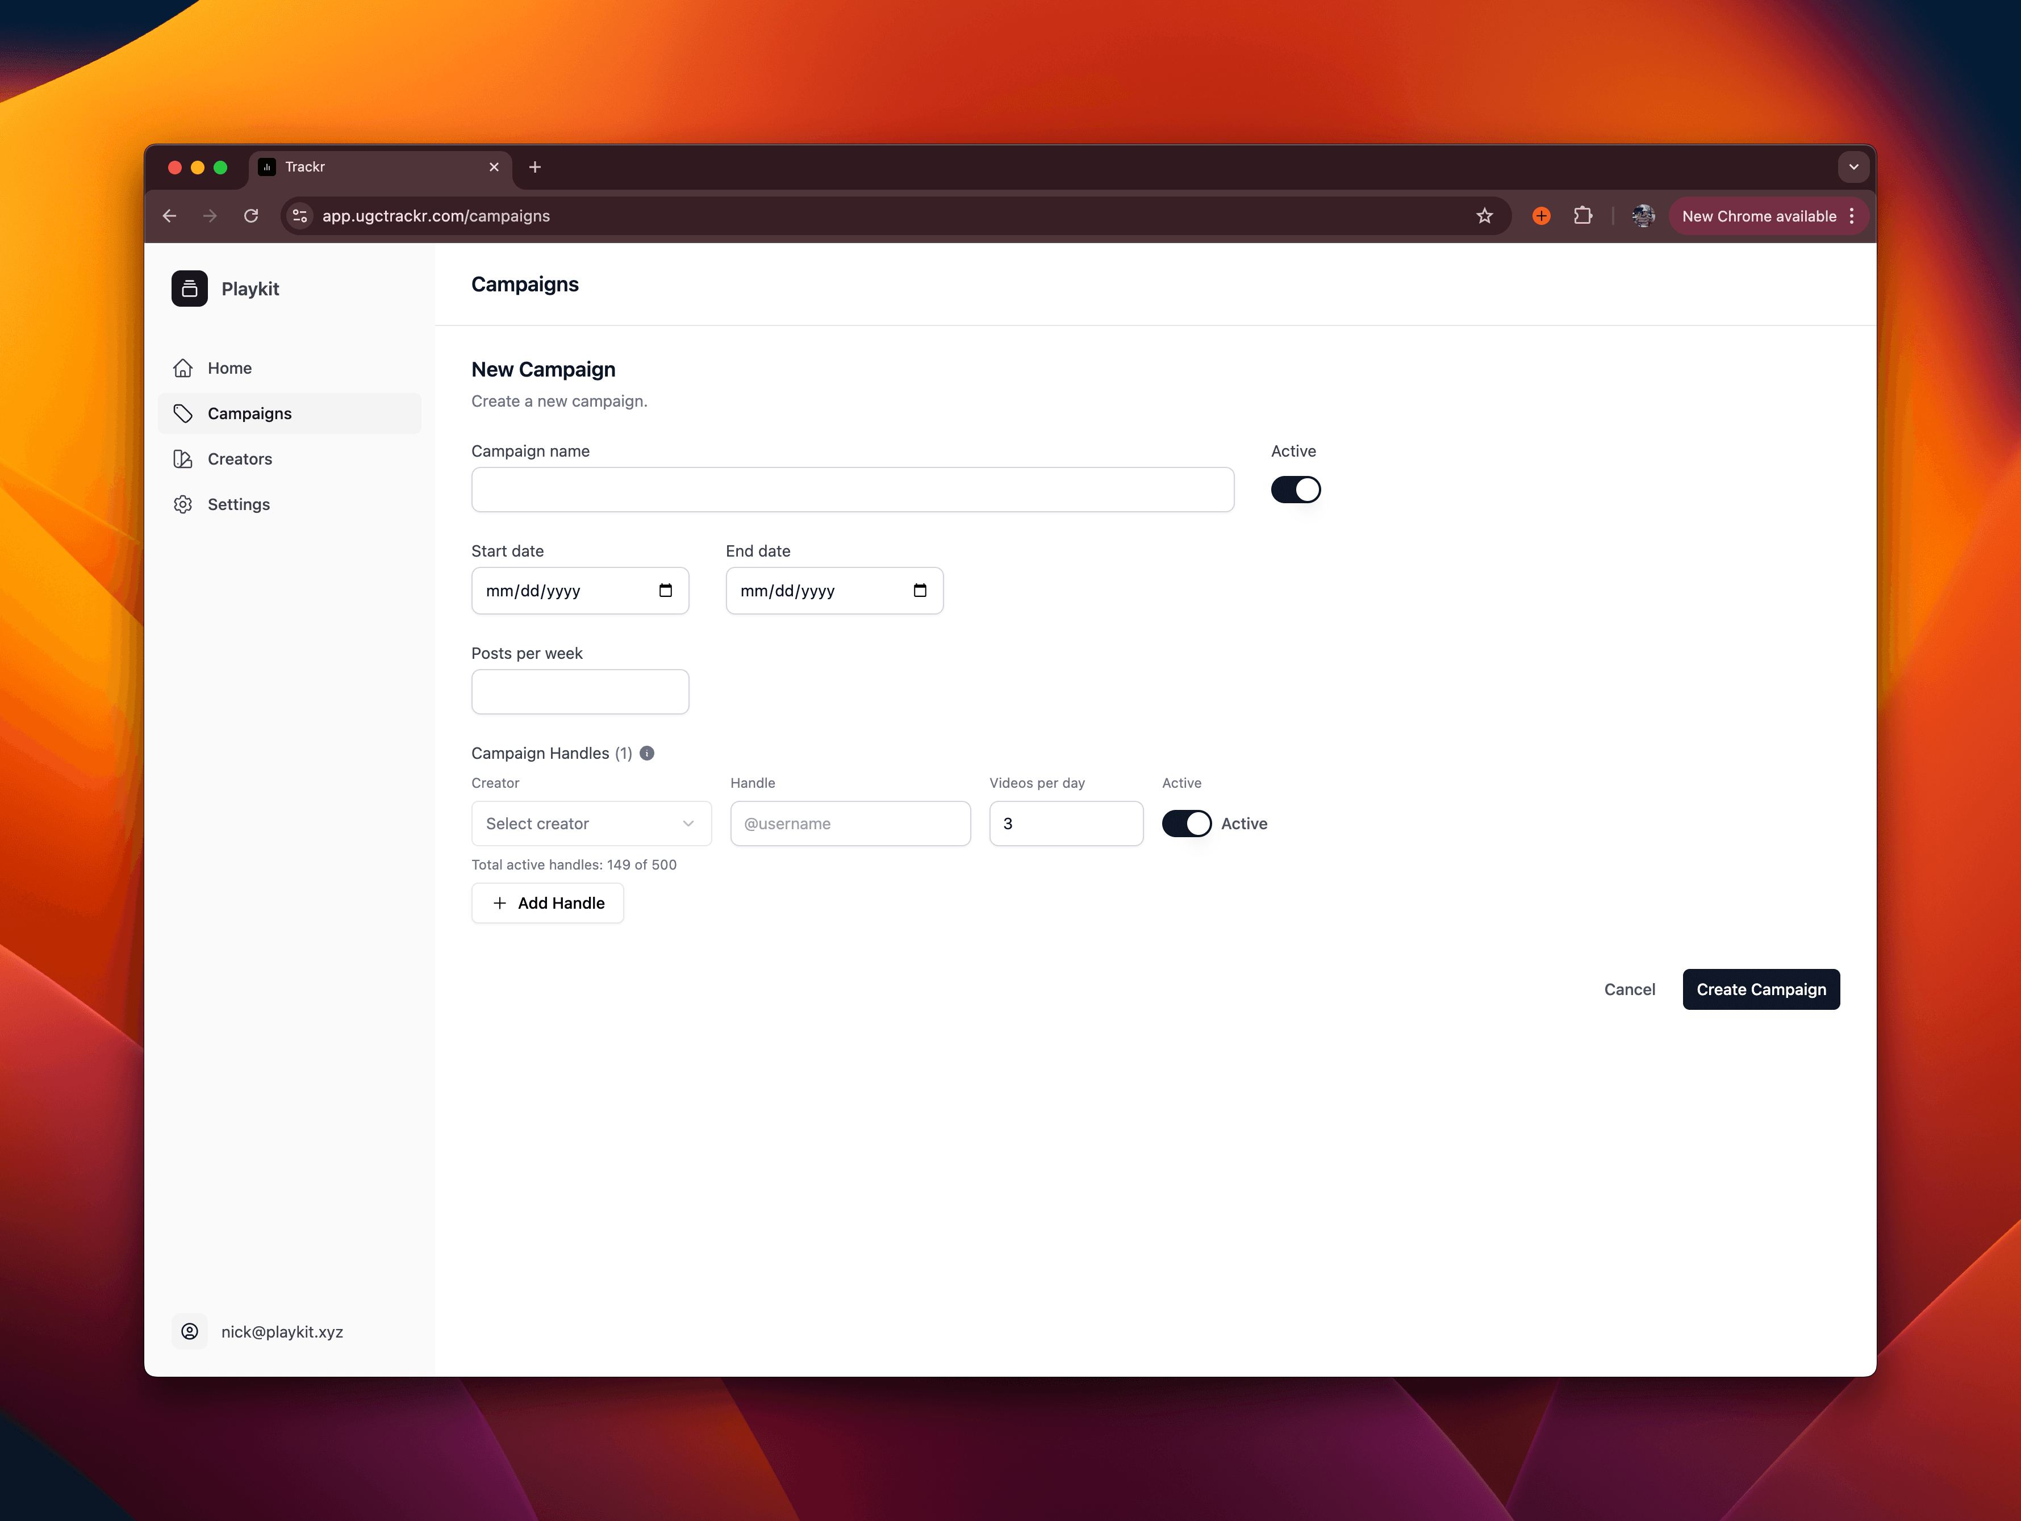
Task: Open the Extensions puzzle menu
Action: pyautogui.click(x=1584, y=216)
